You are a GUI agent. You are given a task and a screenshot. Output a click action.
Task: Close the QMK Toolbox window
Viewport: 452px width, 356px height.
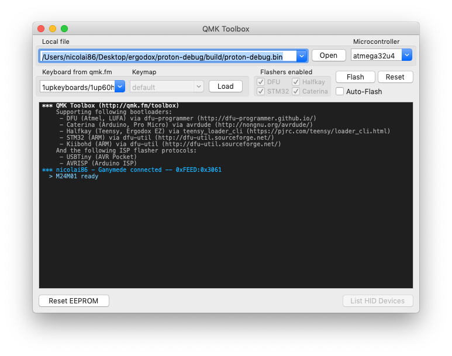click(41, 29)
